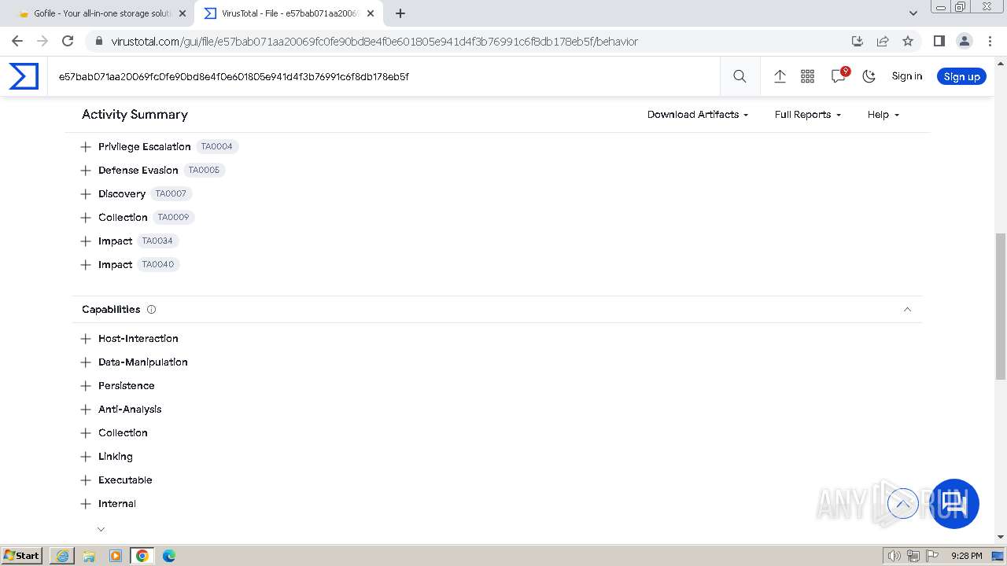The image size is (1007, 566).
Task: Click the blue chat widget icon
Action: (x=954, y=503)
